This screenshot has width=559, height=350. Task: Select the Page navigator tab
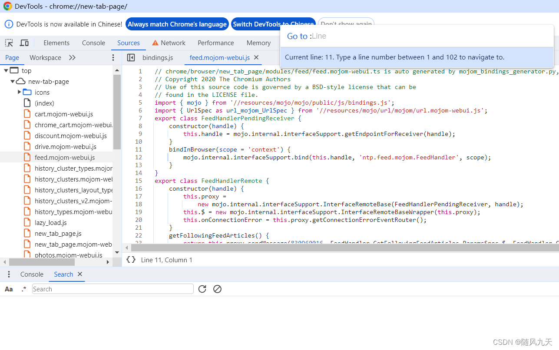[x=12, y=58]
